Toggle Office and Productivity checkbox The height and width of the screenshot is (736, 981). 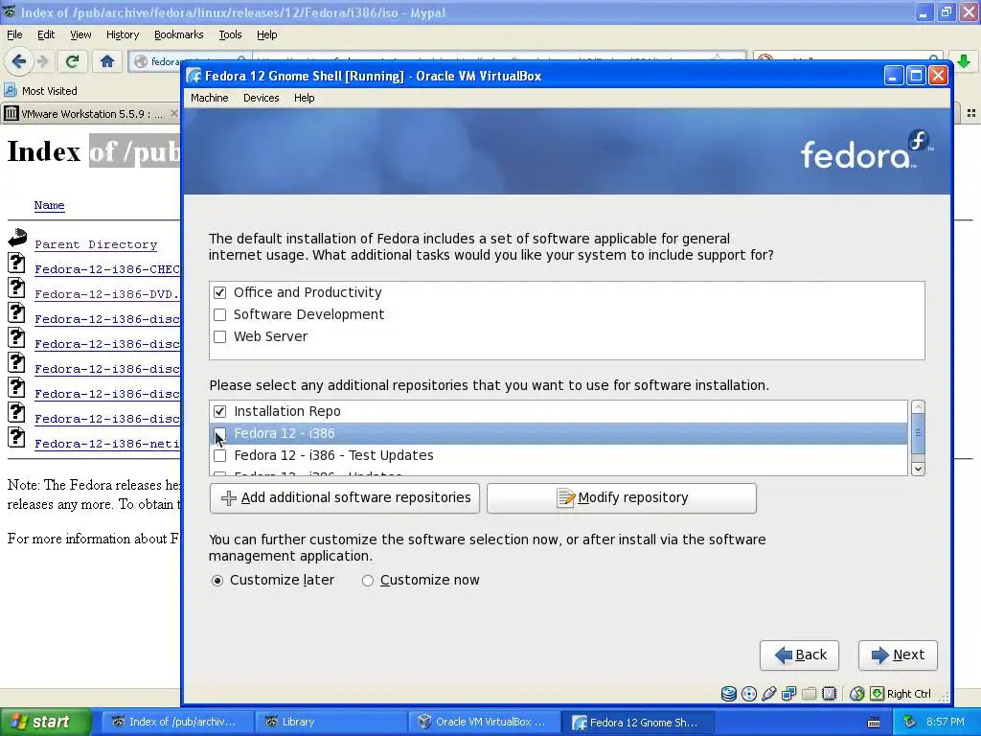click(x=219, y=293)
